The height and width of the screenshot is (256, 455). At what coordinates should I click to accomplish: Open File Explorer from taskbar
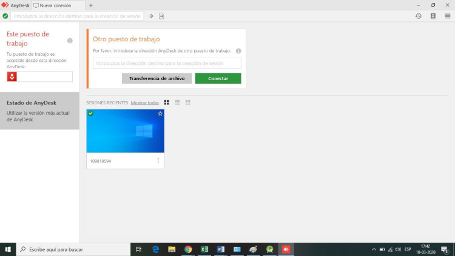172,249
